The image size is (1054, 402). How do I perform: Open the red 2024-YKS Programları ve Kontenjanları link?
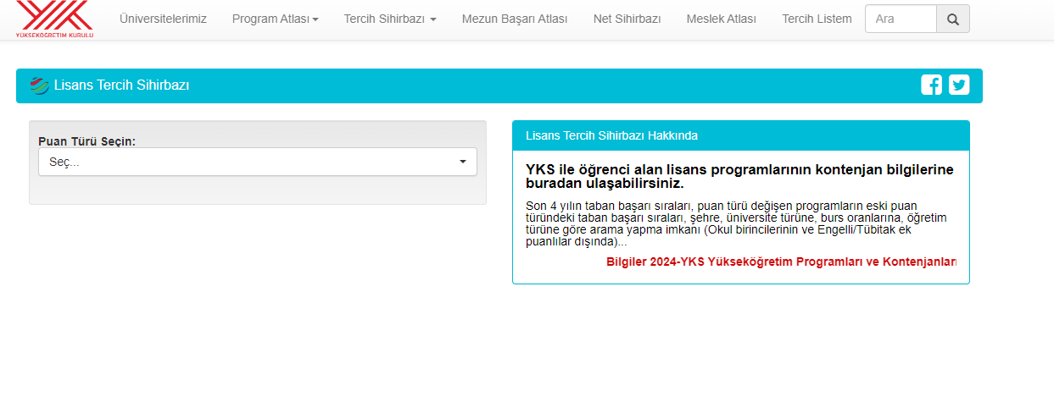pos(781,262)
